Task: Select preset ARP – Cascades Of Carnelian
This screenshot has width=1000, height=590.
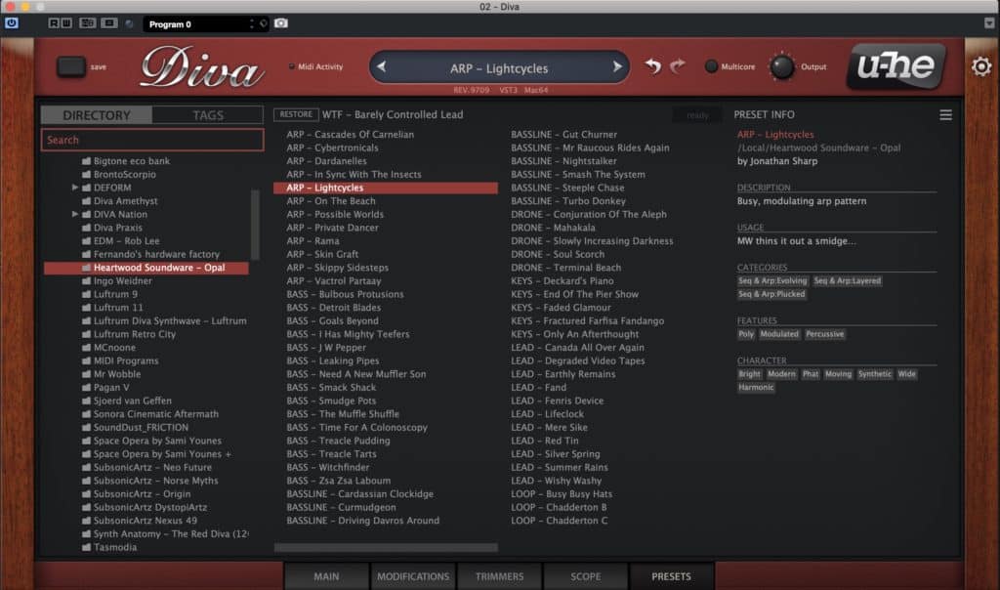Action: [351, 135]
